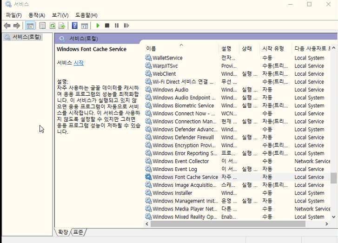The height and width of the screenshot is (243, 338).
Task: Click the Refresh toolbar icon
Action: pyautogui.click(x=53, y=26)
